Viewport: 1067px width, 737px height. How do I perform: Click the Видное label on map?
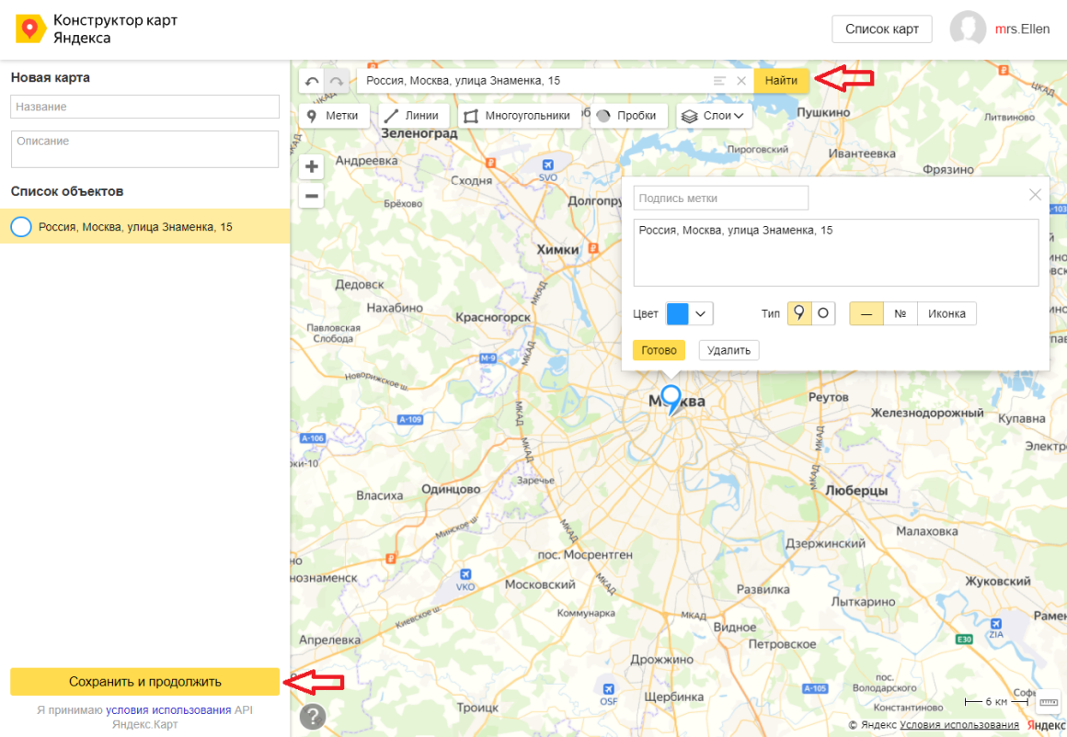coord(735,627)
